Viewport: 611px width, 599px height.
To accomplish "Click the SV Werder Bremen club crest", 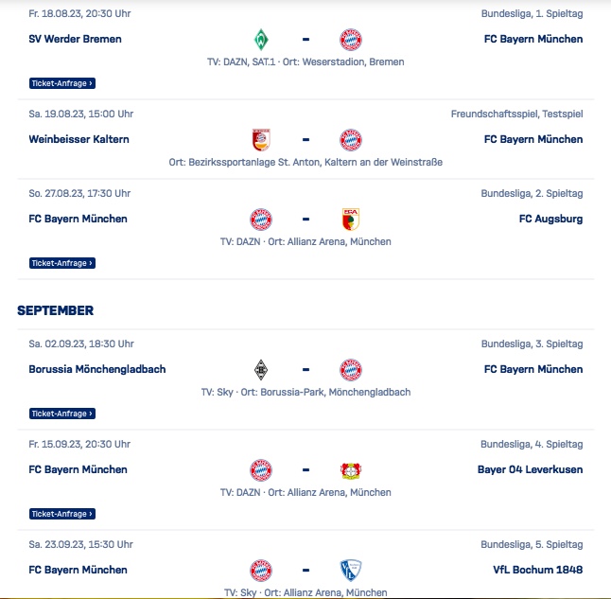I will click(x=261, y=40).
